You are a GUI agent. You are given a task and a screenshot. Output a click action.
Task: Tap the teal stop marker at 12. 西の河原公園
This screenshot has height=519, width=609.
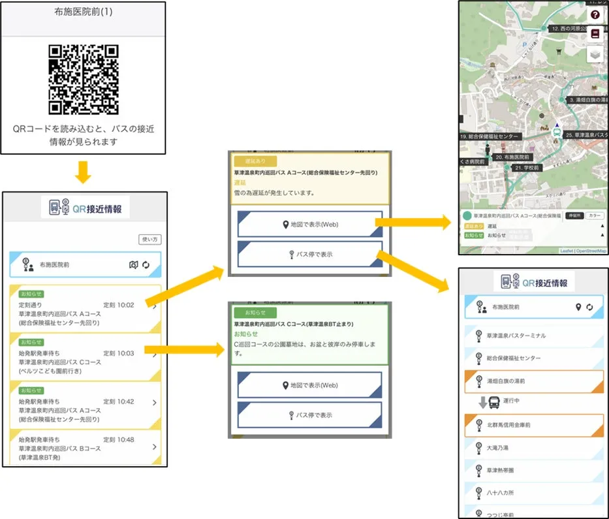click(x=544, y=28)
